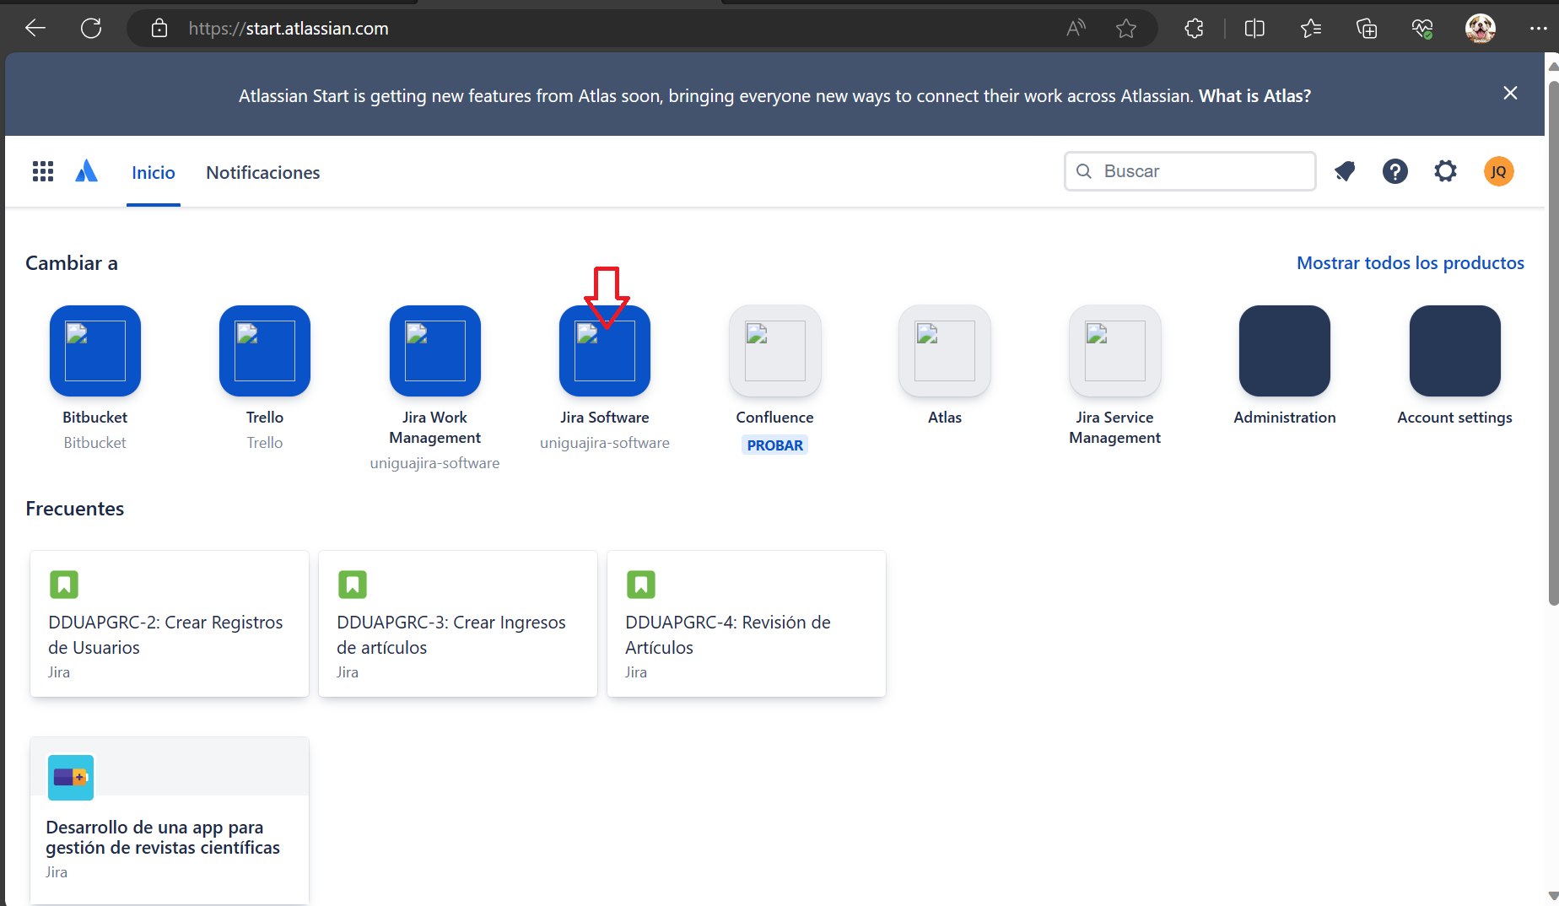
Task: Dismiss the Atlas announcement banner
Action: 1511,93
